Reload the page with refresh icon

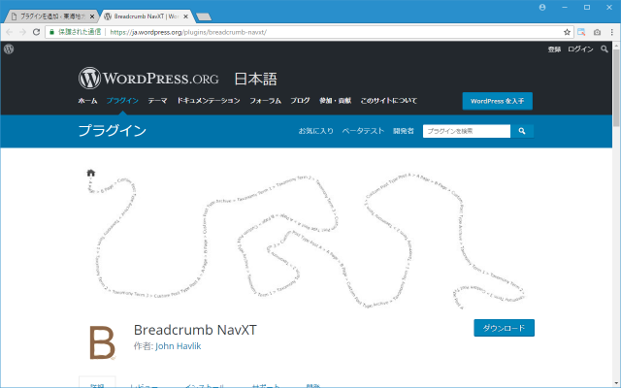pos(37,32)
